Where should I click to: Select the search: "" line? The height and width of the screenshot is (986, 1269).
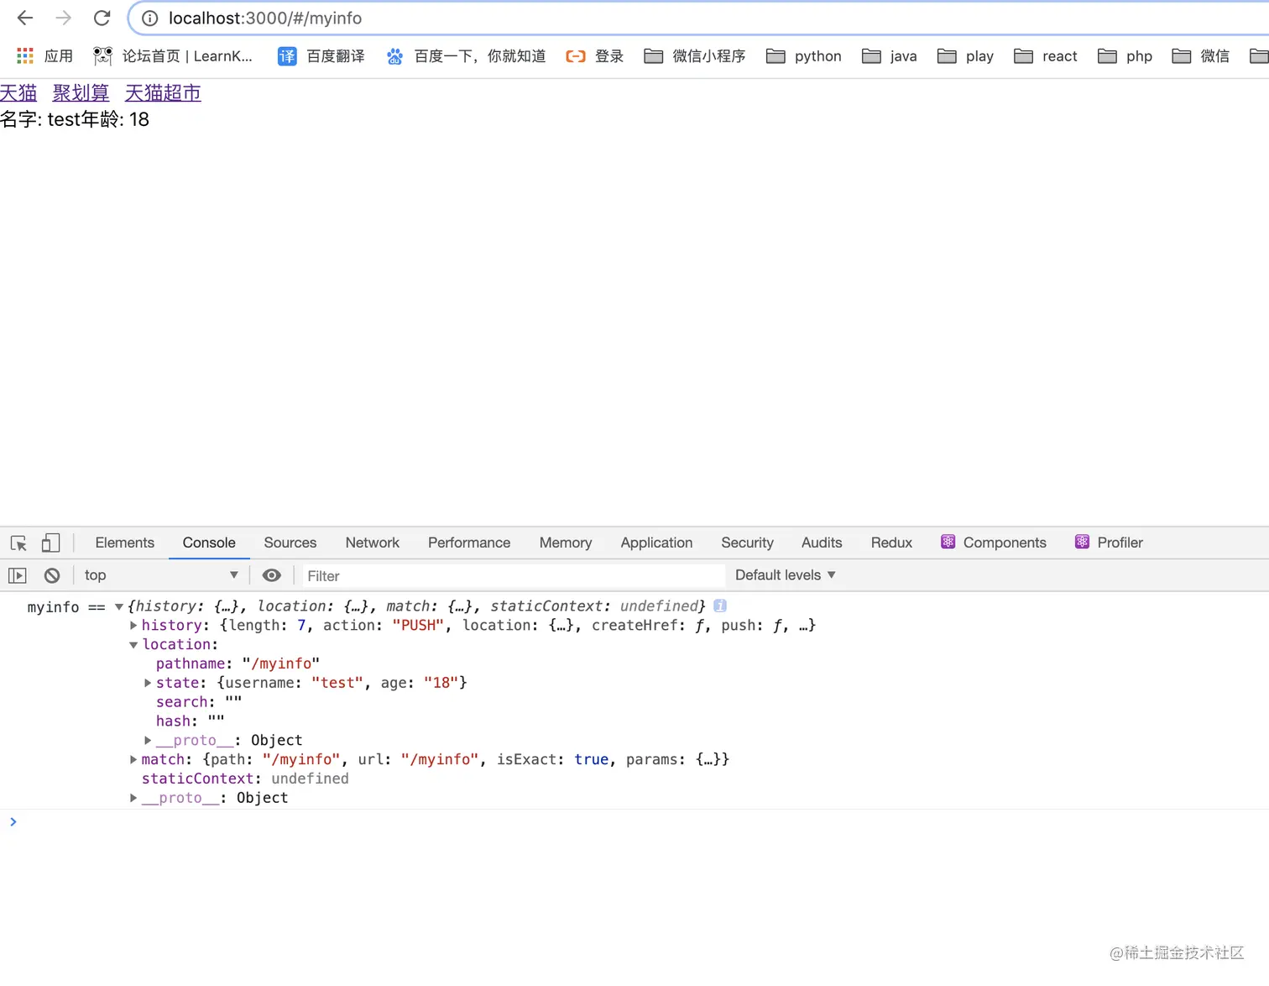point(199,703)
